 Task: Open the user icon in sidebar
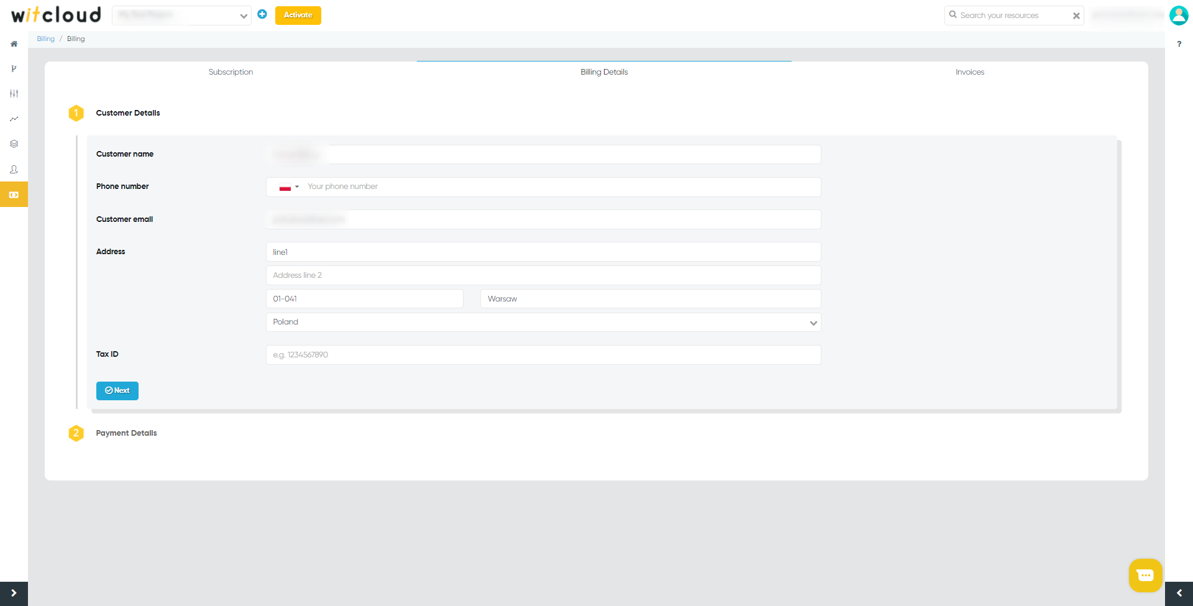click(14, 169)
